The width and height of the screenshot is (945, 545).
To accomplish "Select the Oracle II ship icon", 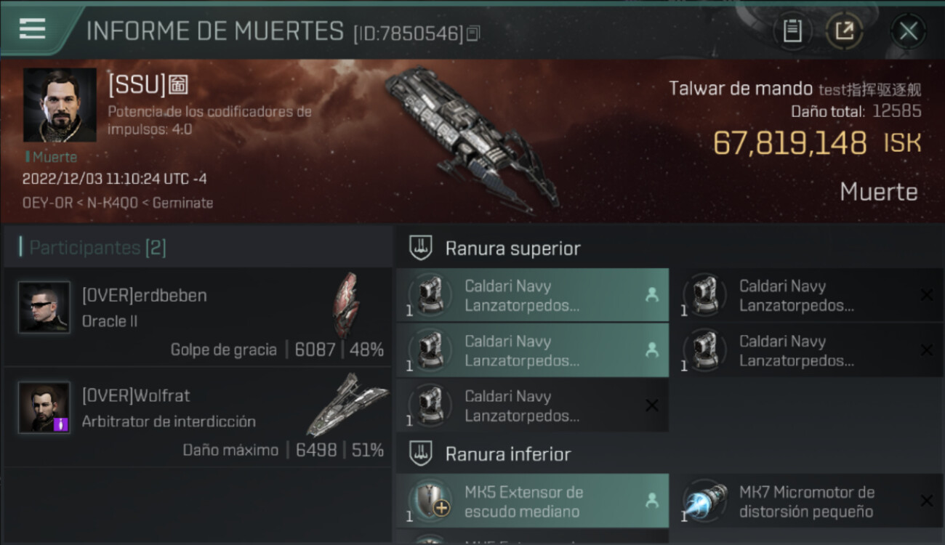I will [346, 305].
